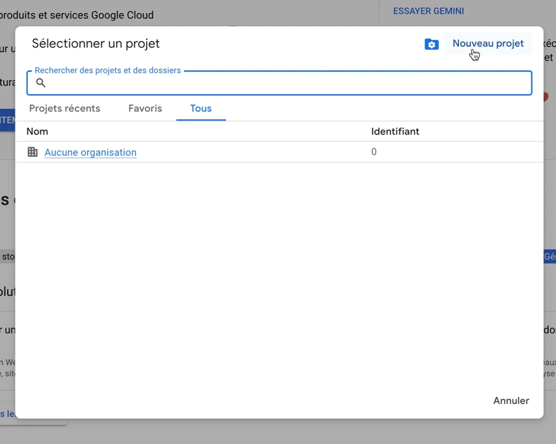Click the ESSAYER GEMINI link behind the dialog
556x444 pixels.
pyautogui.click(x=429, y=11)
